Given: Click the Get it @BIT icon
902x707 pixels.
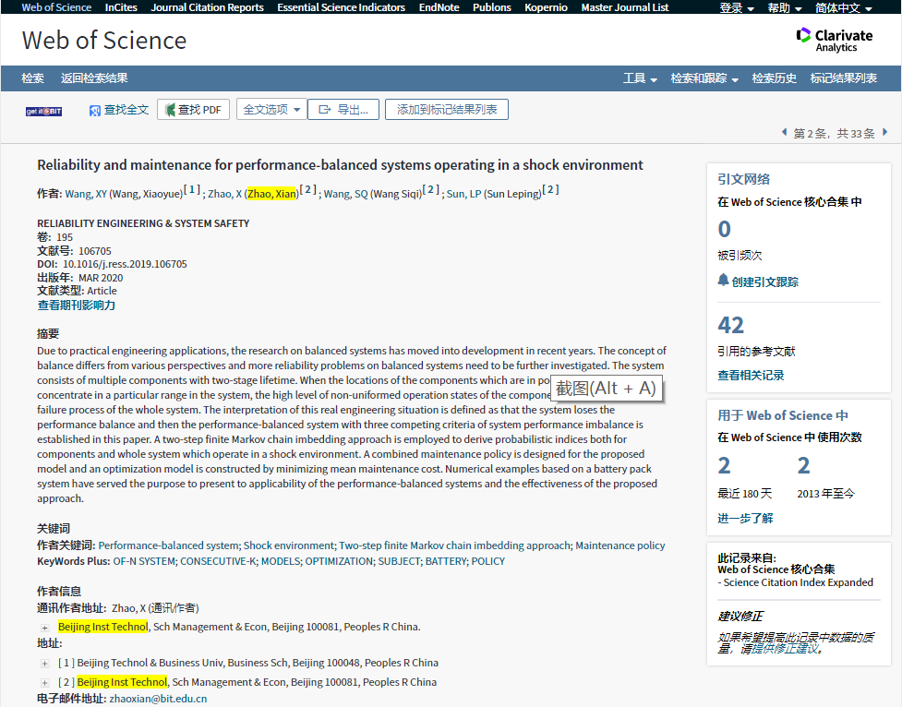Looking at the screenshot, I should (43, 111).
